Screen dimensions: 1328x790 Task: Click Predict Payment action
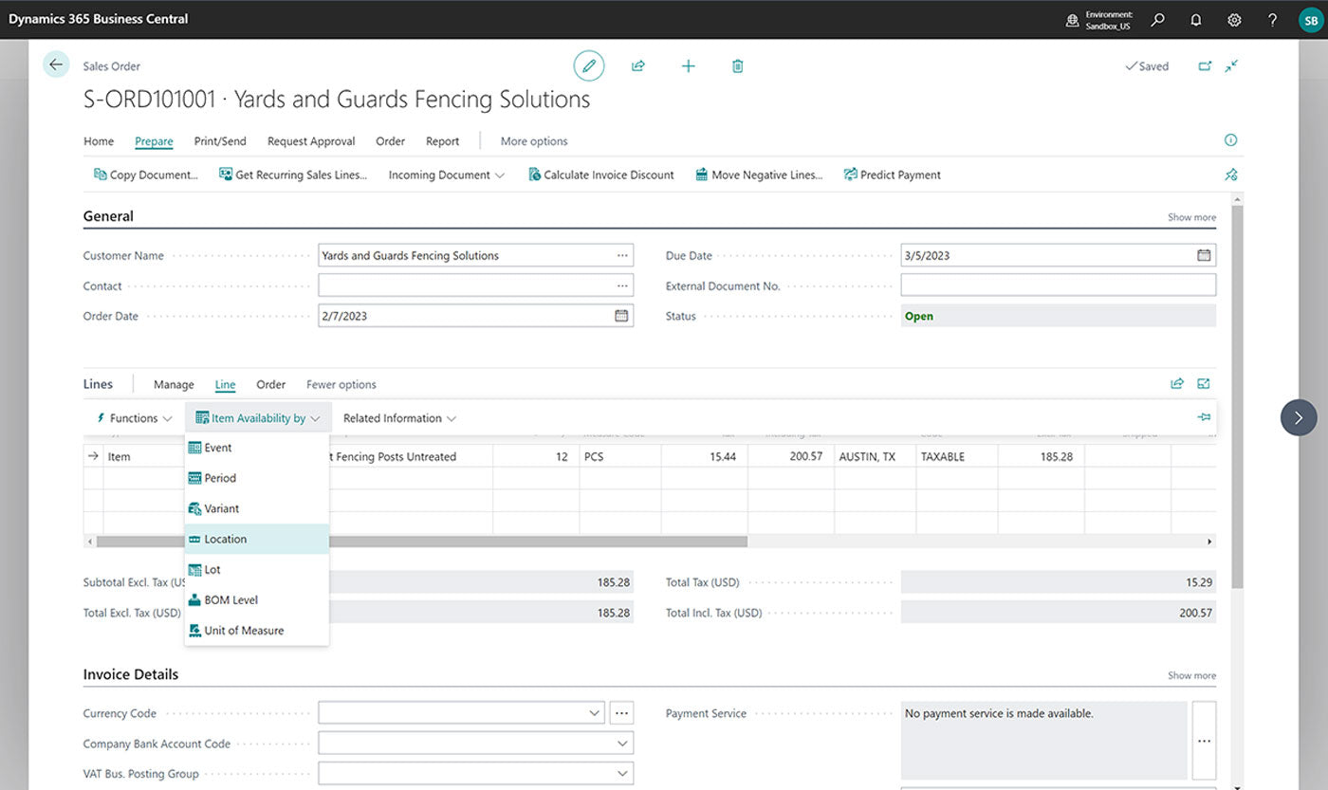pyautogui.click(x=893, y=175)
